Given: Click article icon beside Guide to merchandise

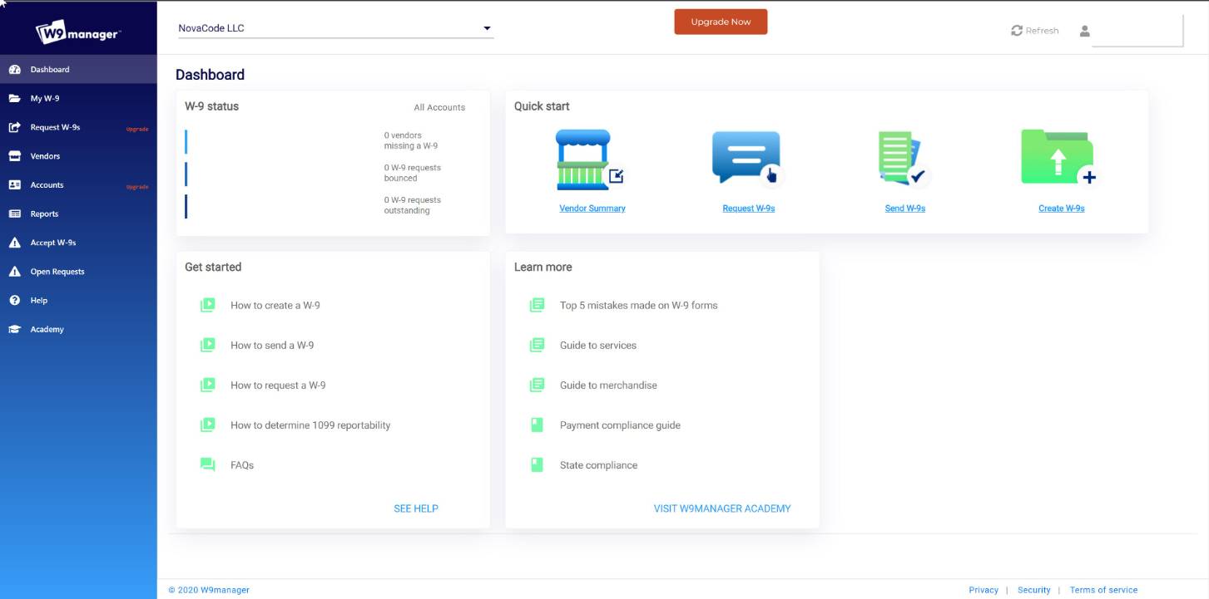Looking at the screenshot, I should point(537,385).
